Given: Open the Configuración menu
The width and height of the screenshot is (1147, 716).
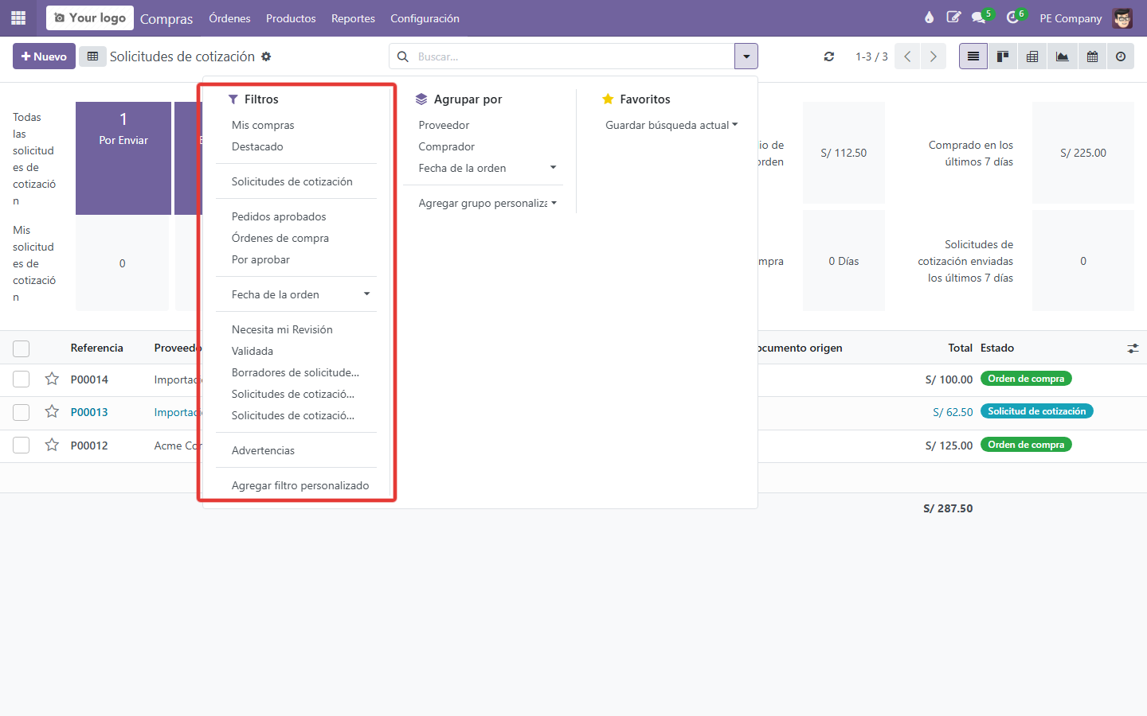Looking at the screenshot, I should pos(425,18).
